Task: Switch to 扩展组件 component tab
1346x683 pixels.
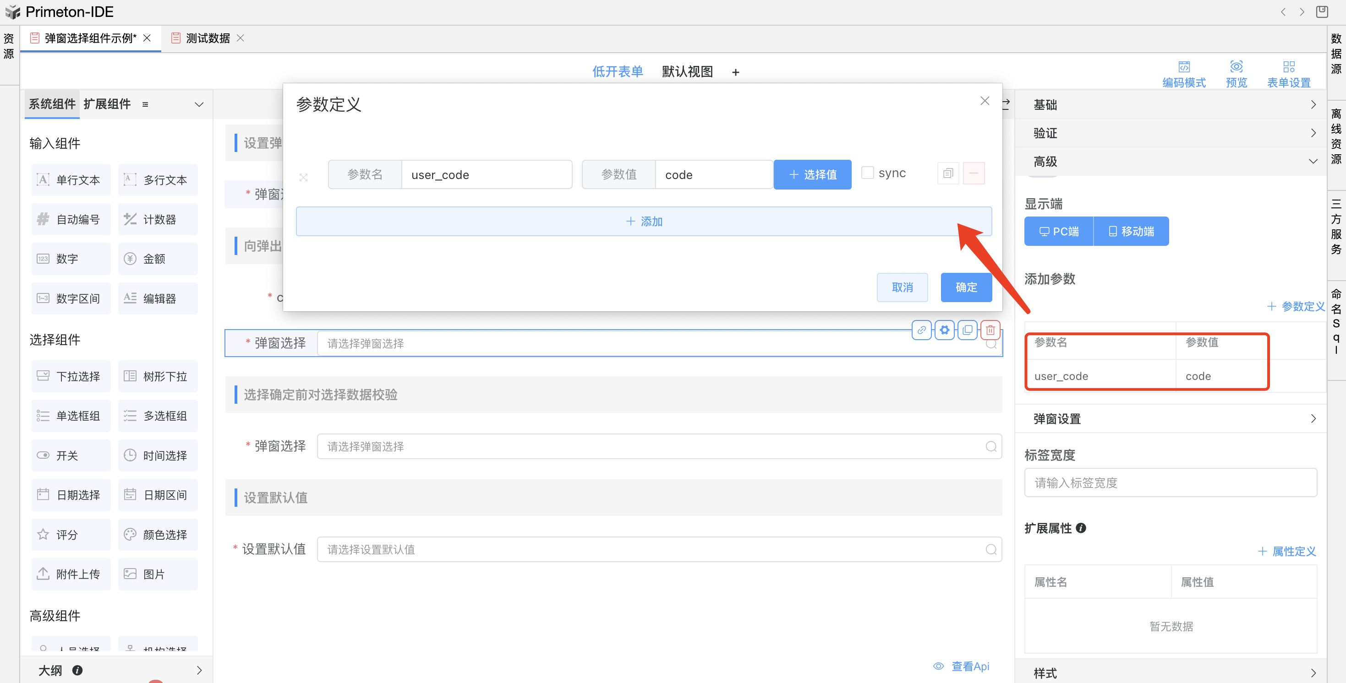Action: 107,104
